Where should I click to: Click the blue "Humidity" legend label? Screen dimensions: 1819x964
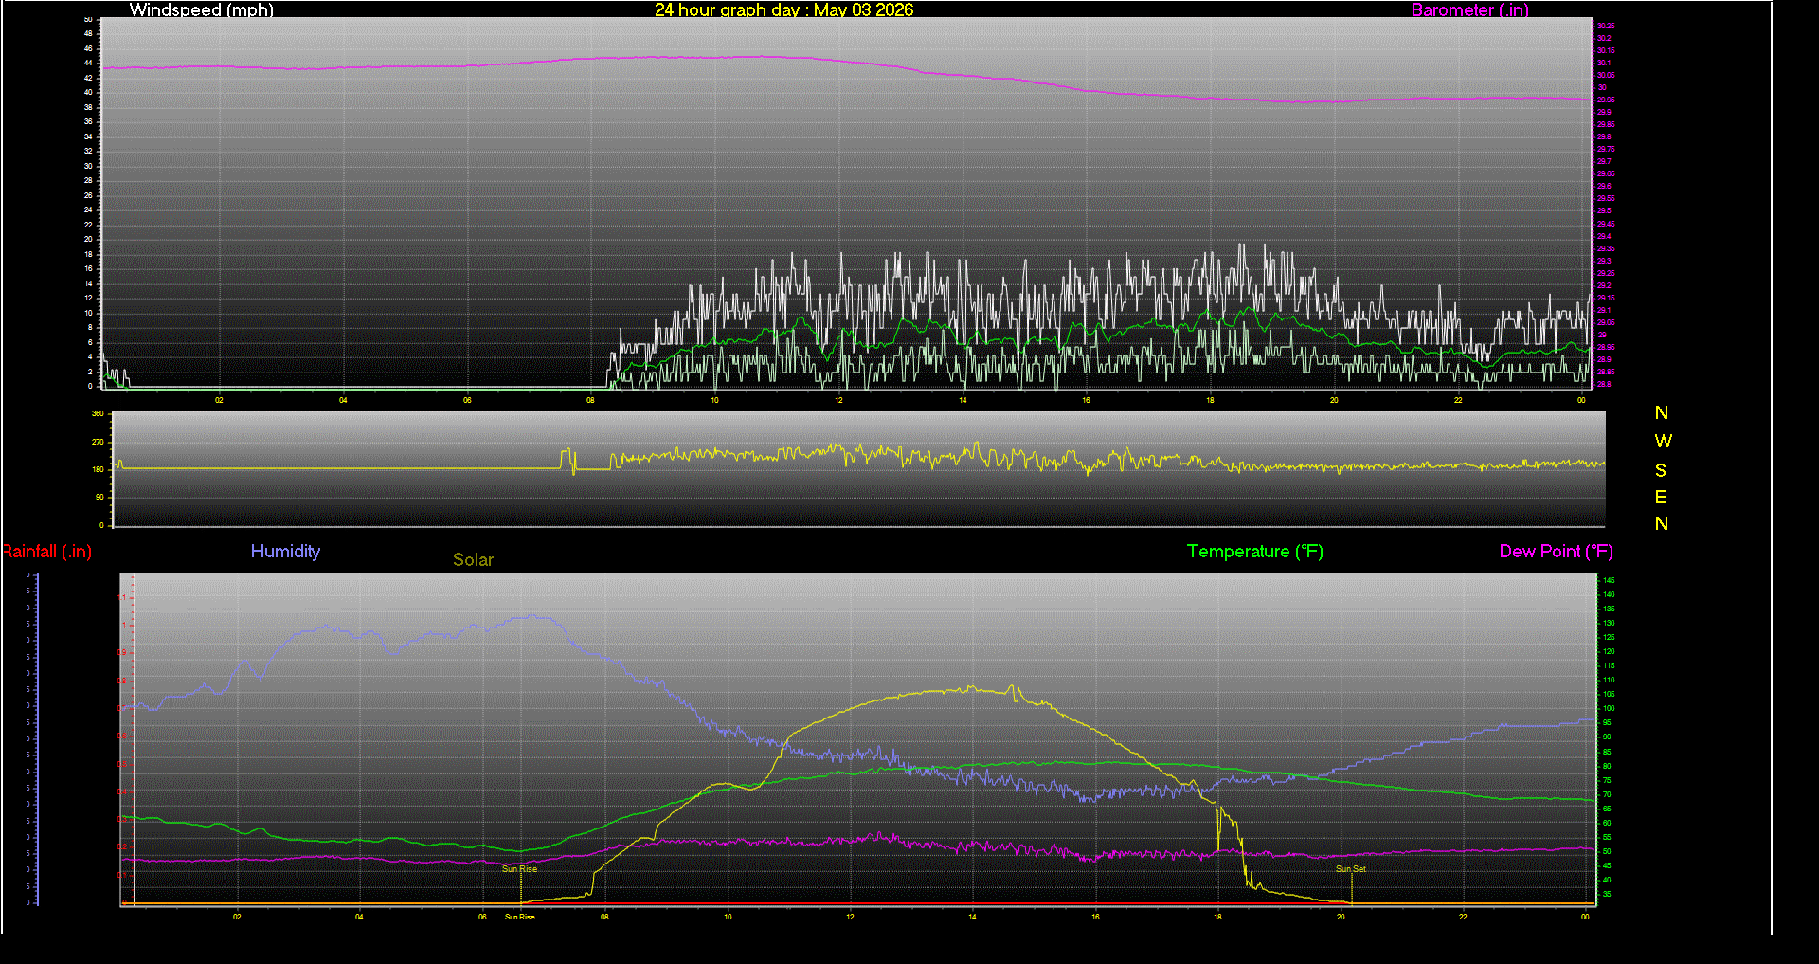(x=285, y=551)
